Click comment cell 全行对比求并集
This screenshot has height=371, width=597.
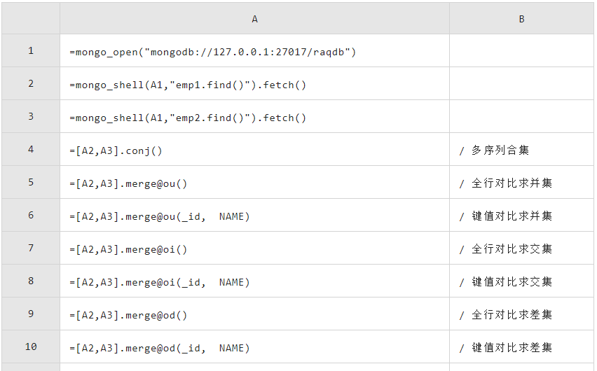[521, 182]
